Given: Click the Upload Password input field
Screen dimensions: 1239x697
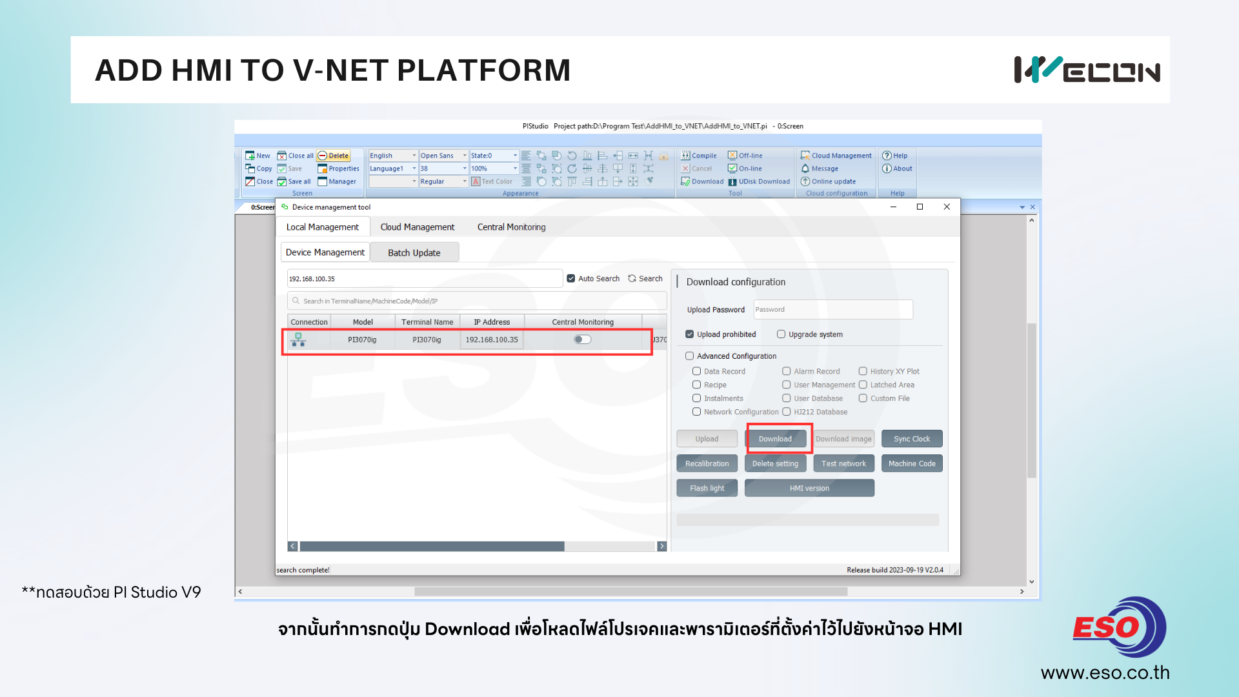Looking at the screenshot, I should click(x=832, y=310).
